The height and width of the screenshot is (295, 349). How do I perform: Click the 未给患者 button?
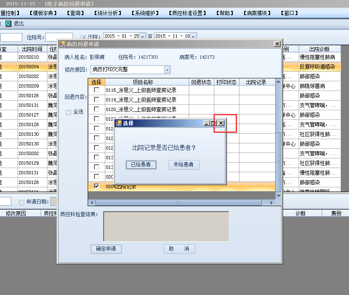click(184, 165)
